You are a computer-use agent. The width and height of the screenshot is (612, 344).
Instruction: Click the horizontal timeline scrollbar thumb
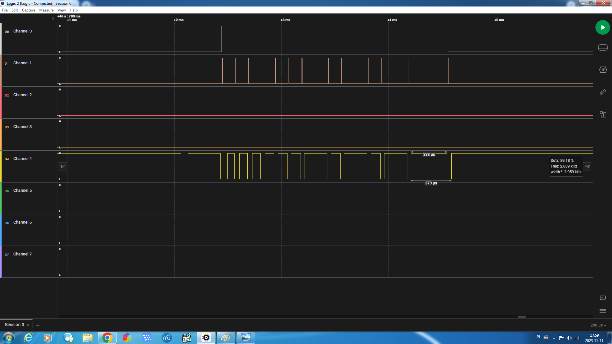[x=521, y=317]
